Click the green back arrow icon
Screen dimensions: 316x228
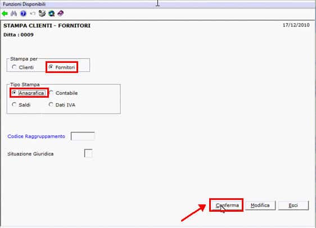(x=4, y=13)
